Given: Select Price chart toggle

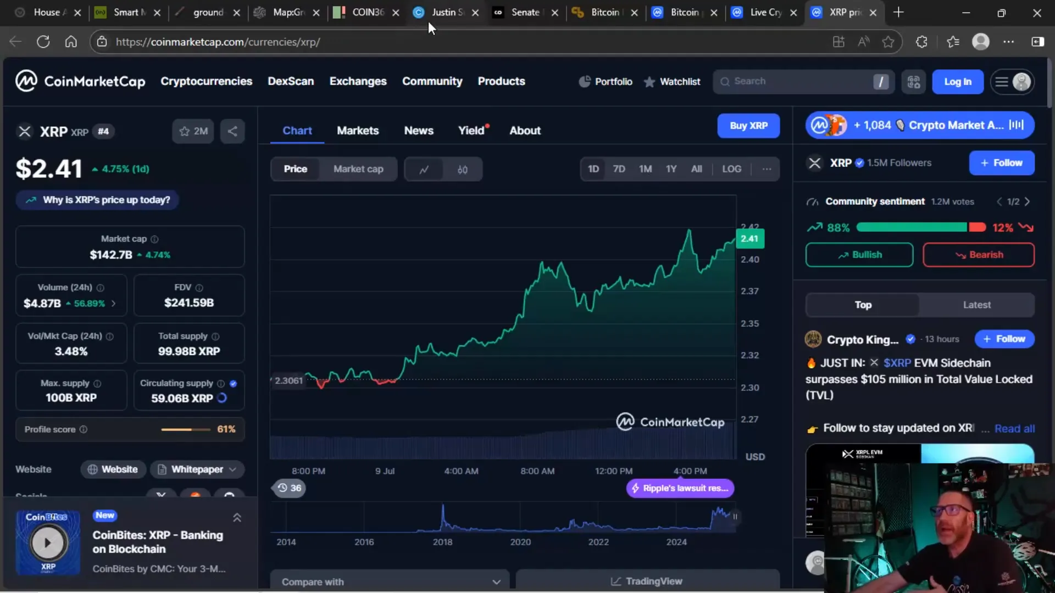Looking at the screenshot, I should 296,169.
